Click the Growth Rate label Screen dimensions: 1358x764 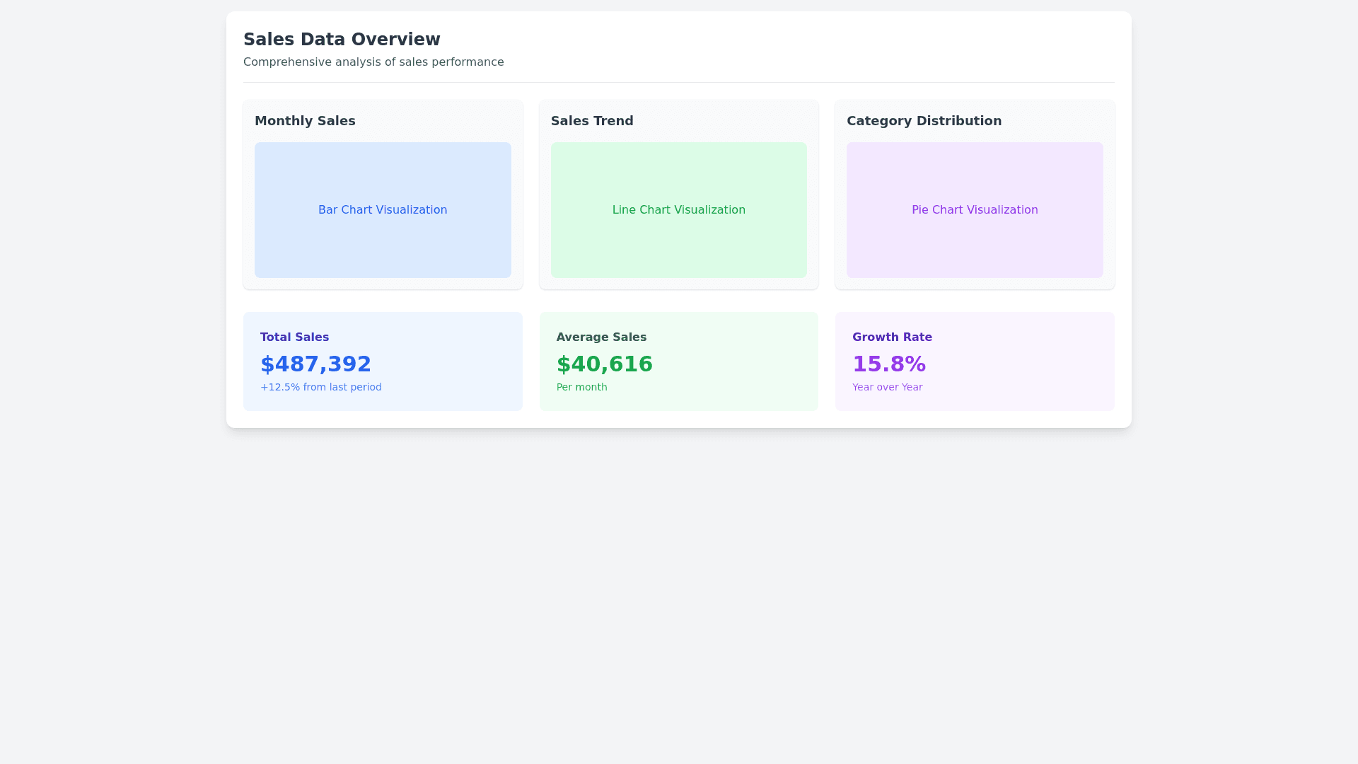(x=892, y=337)
